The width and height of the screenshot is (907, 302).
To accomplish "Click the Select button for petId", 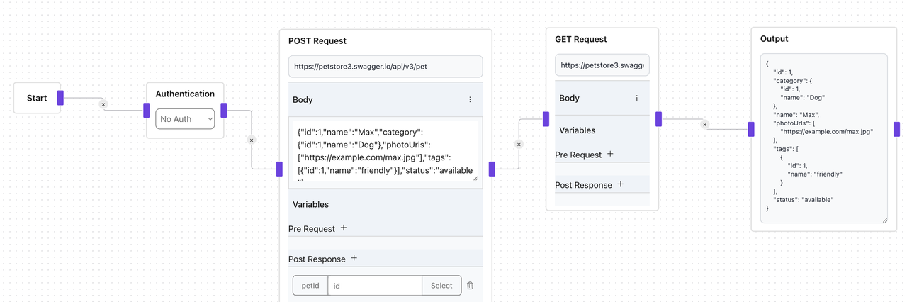I will coord(441,286).
